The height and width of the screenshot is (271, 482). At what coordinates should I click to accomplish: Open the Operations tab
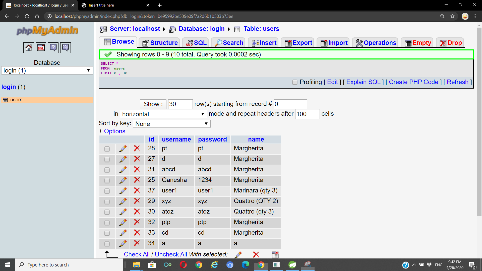376,43
